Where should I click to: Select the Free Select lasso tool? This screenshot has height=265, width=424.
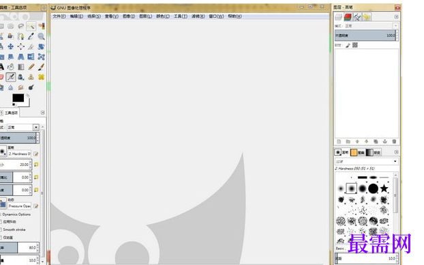point(21,26)
